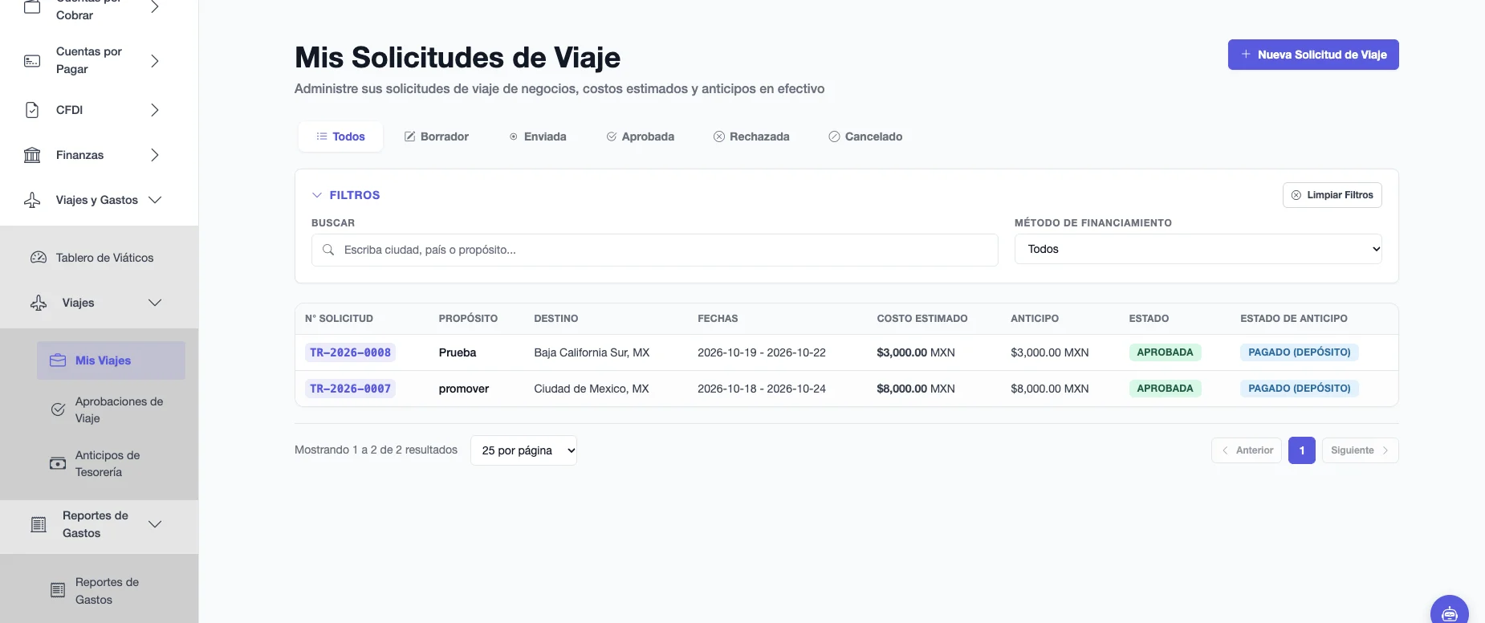Collapse the Viajes submenu chevron
1485x623 pixels.
pyautogui.click(x=155, y=303)
